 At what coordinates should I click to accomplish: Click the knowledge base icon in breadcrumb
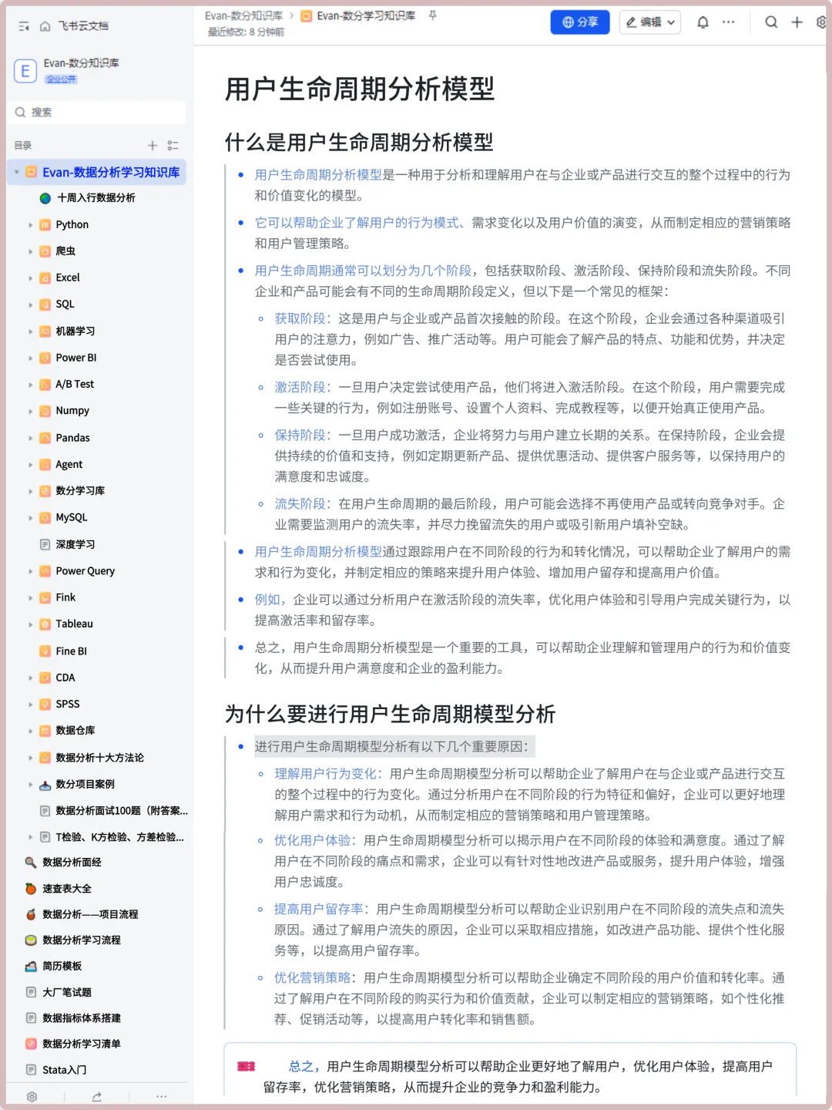click(x=307, y=15)
